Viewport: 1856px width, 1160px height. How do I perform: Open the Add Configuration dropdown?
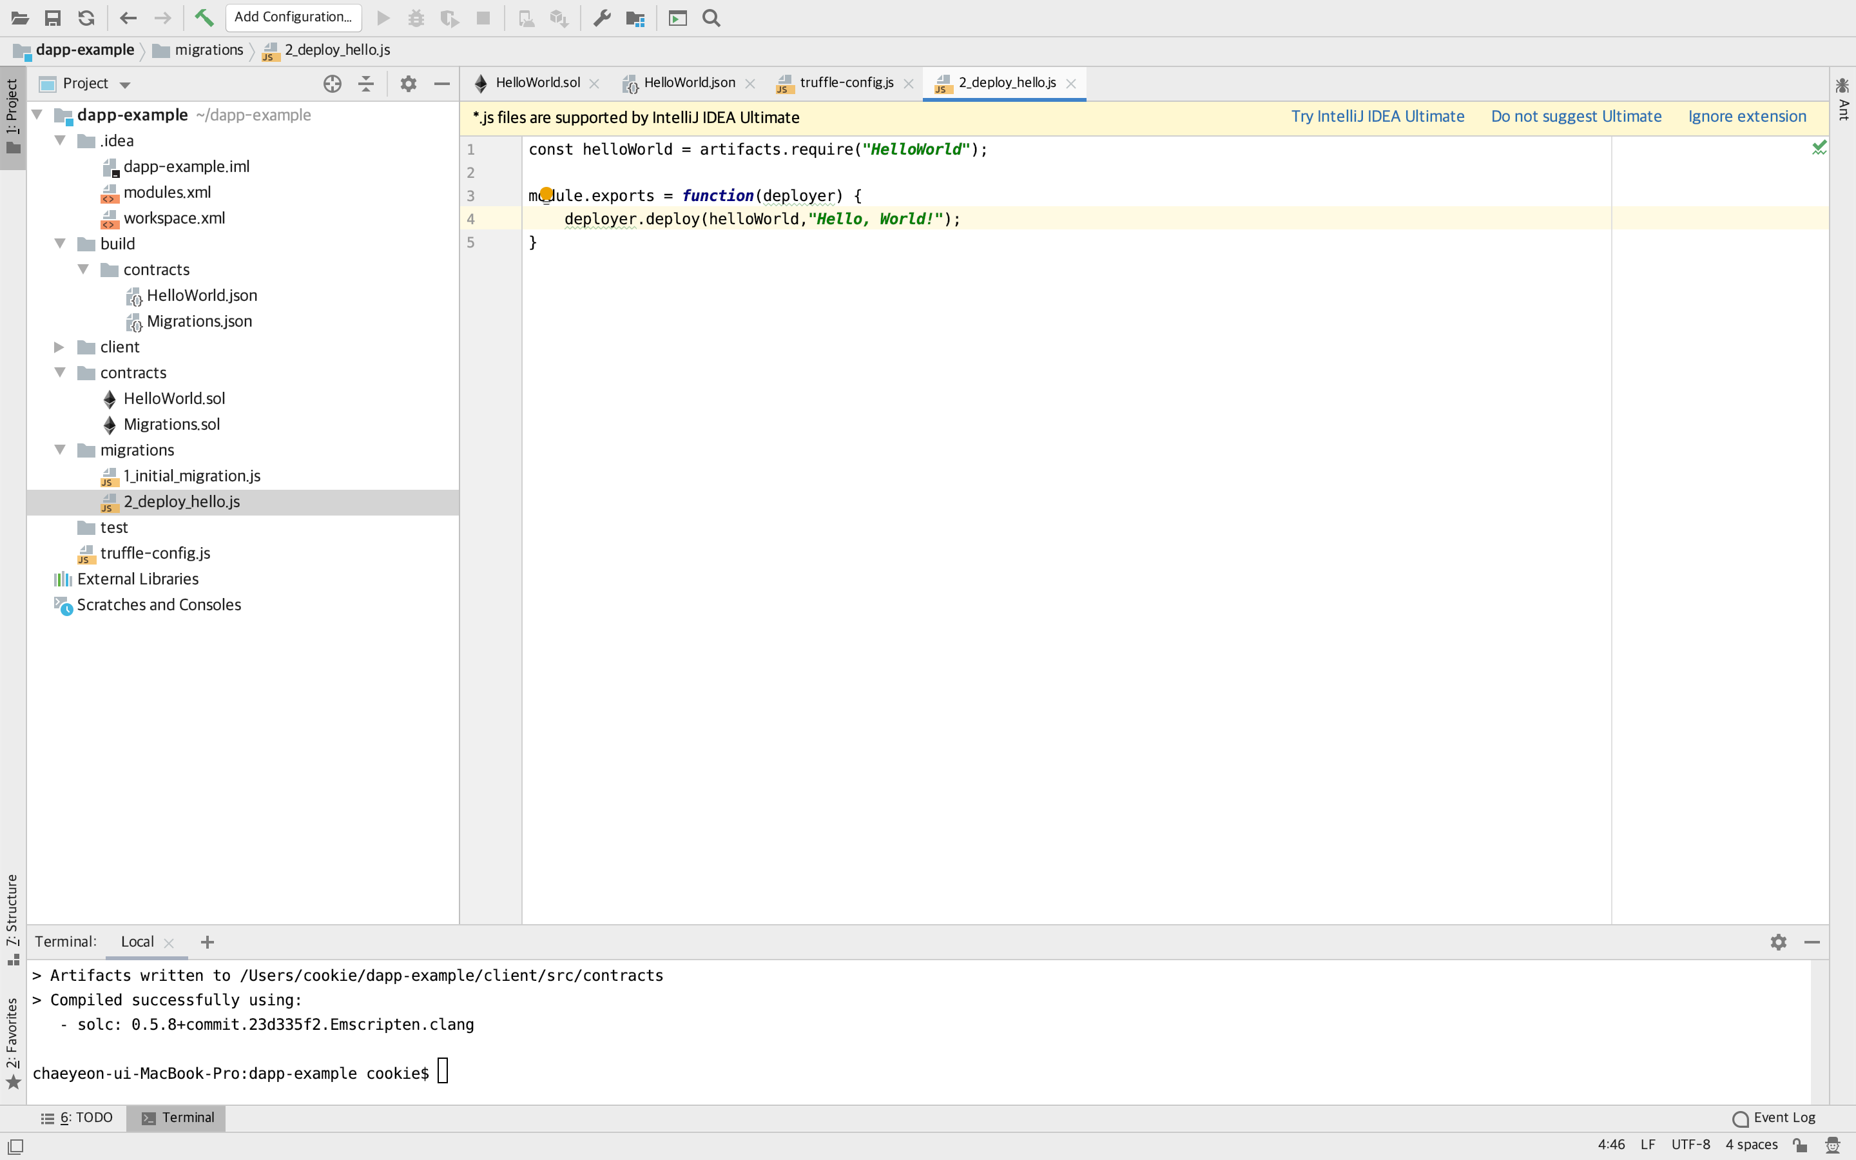(293, 17)
